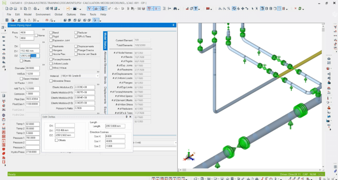Enable the Bend checkbox
This screenshot has width=338, height=180.
pos(51,33)
